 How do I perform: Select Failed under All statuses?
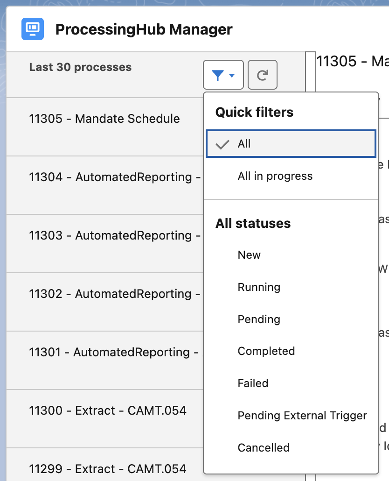pos(253,383)
